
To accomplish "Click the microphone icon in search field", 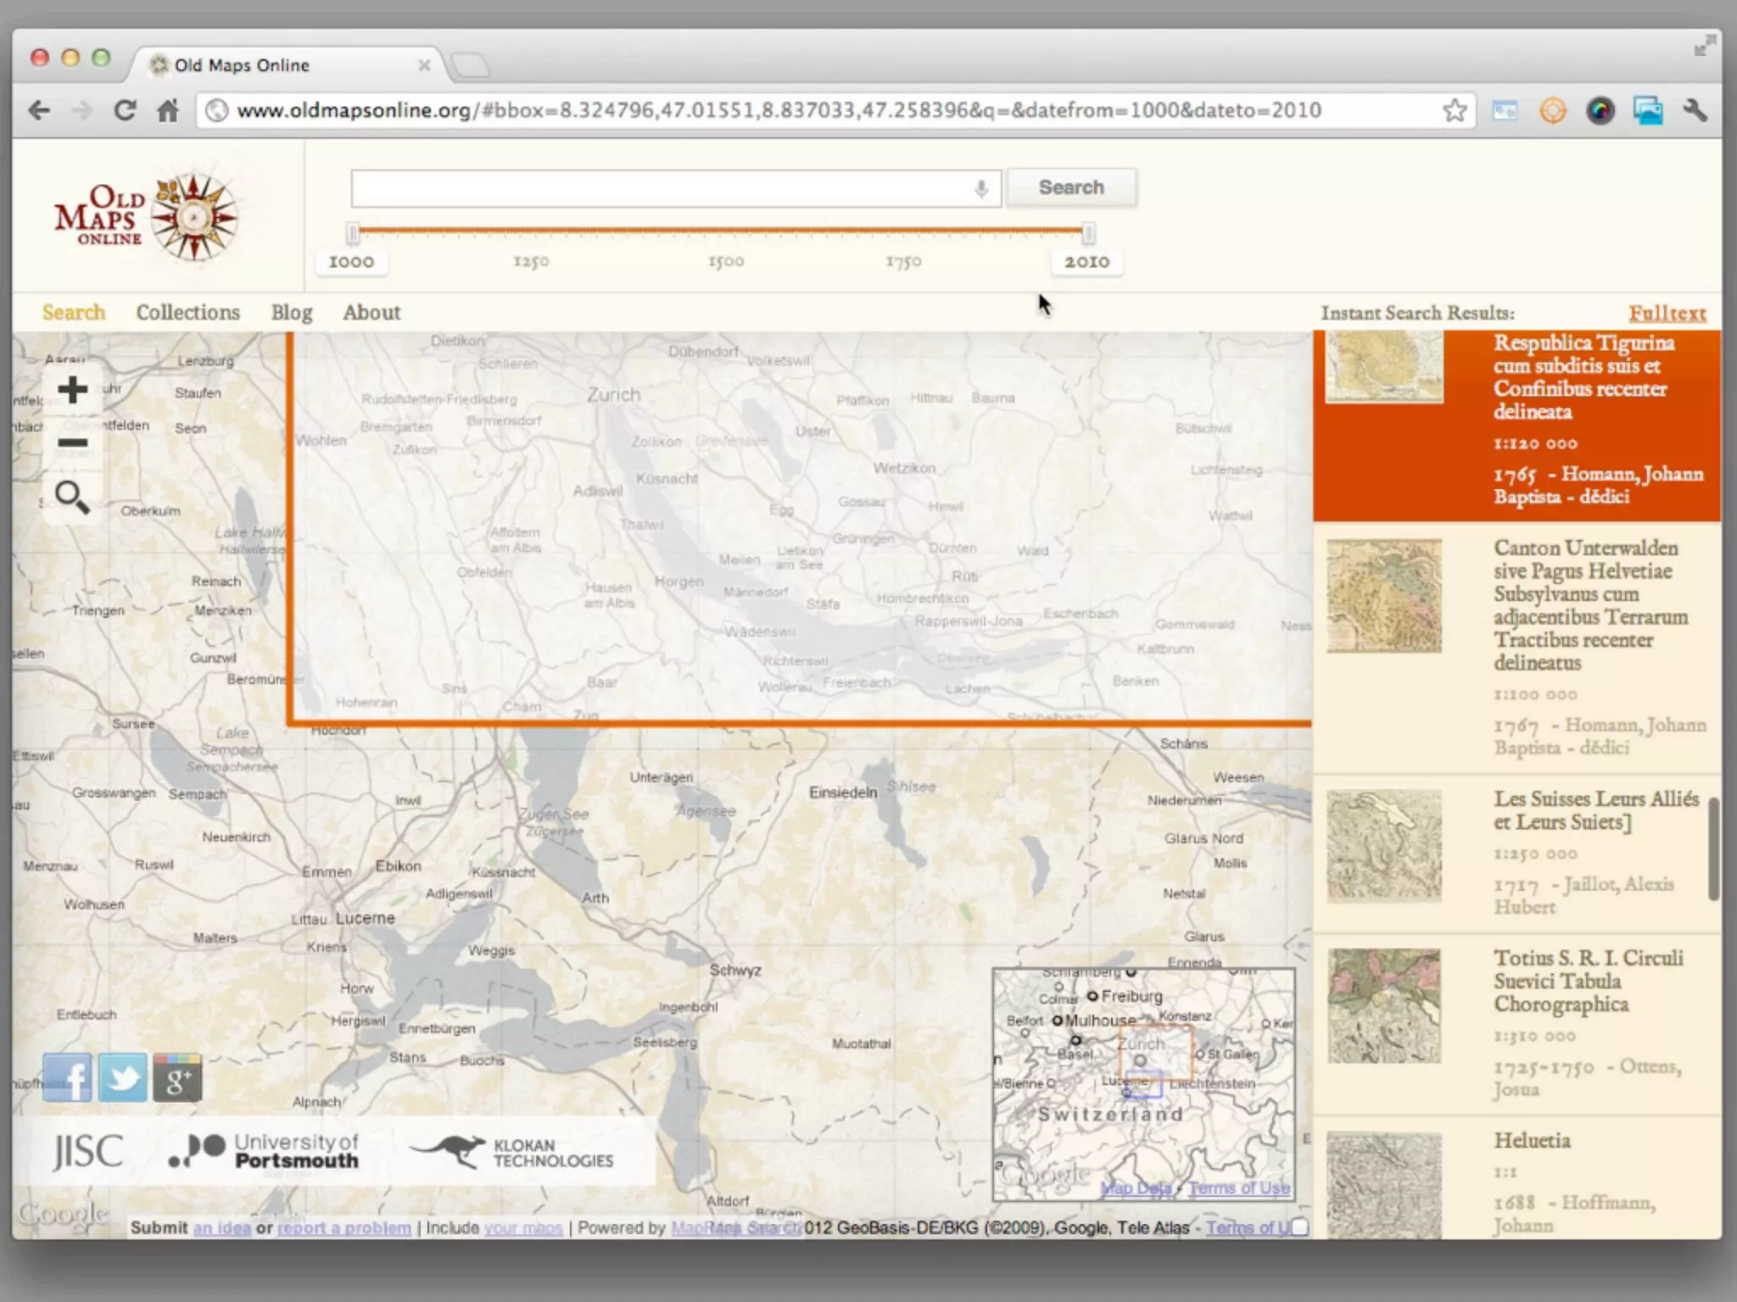I will [x=980, y=188].
